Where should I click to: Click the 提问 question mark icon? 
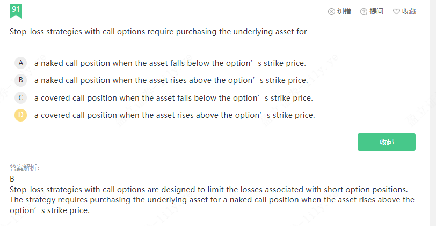(364, 11)
